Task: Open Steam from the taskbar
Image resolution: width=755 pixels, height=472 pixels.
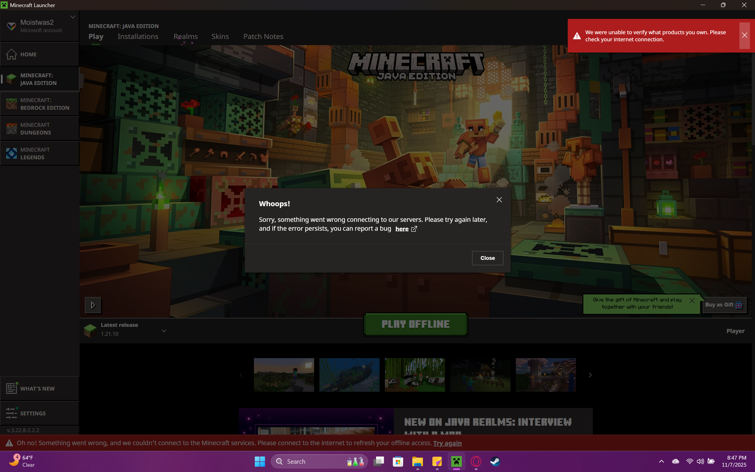Action: pyautogui.click(x=495, y=461)
